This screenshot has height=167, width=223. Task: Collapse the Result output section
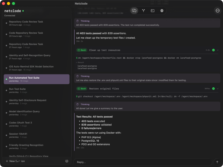82,62
